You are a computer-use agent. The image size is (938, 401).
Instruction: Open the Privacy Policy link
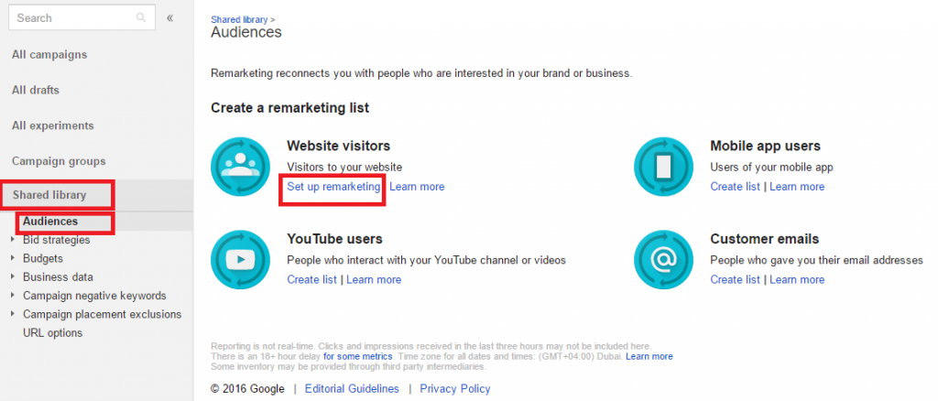[x=454, y=389]
